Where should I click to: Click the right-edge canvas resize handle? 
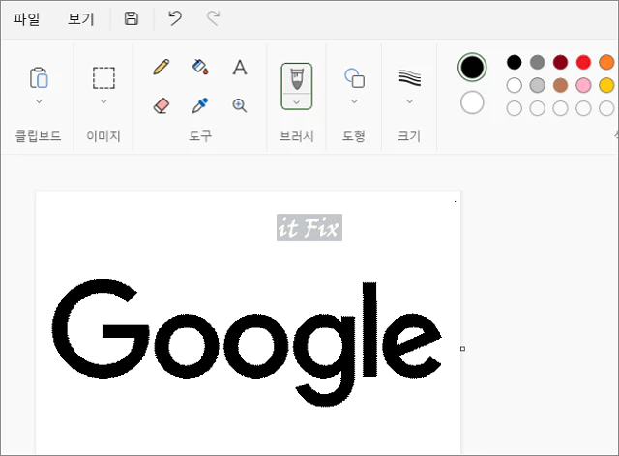point(463,349)
